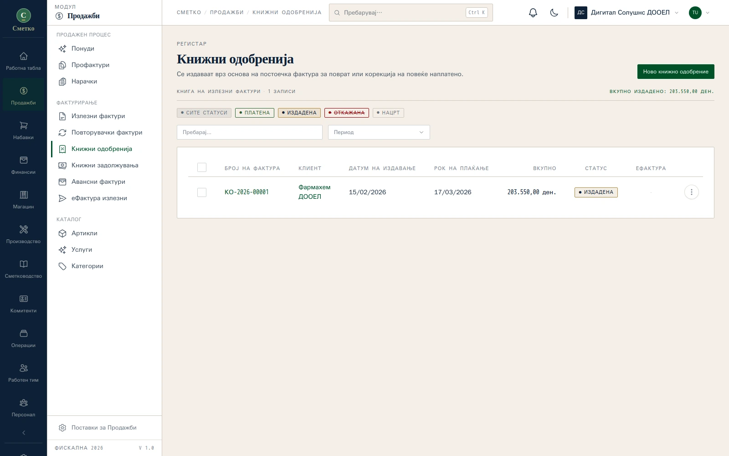The width and height of the screenshot is (729, 456).
Task: Click Ново книжно одобрение button
Action: click(x=676, y=72)
